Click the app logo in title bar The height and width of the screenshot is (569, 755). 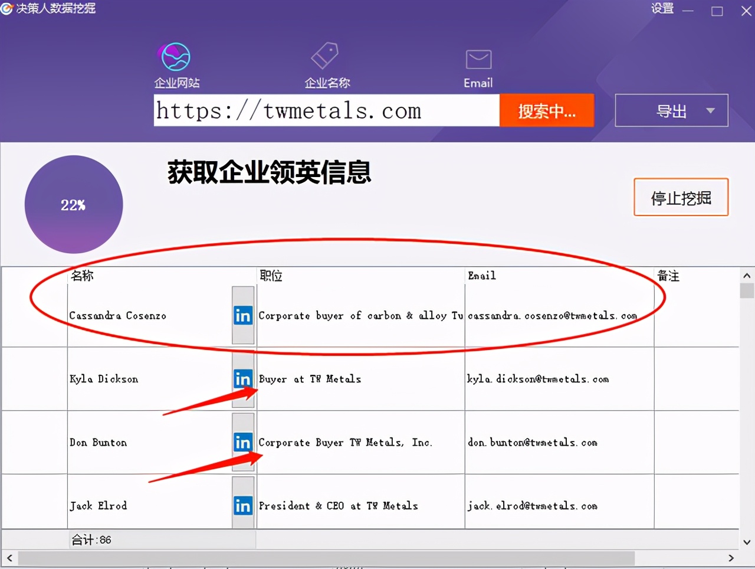[7, 9]
